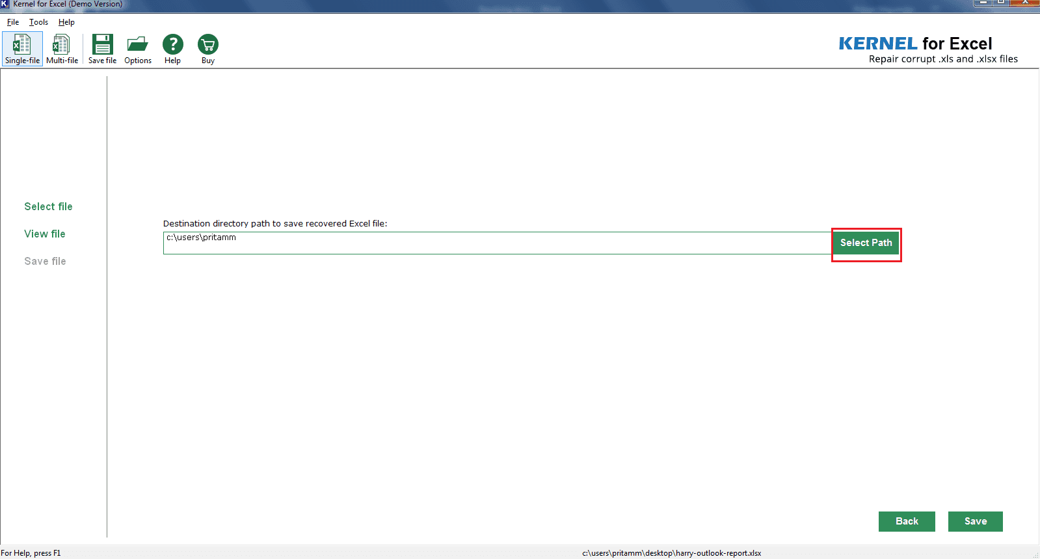Click the green Save button
1040x559 pixels.
point(976,521)
